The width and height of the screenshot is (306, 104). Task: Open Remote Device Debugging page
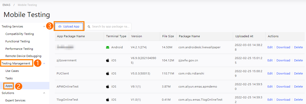click(23, 56)
